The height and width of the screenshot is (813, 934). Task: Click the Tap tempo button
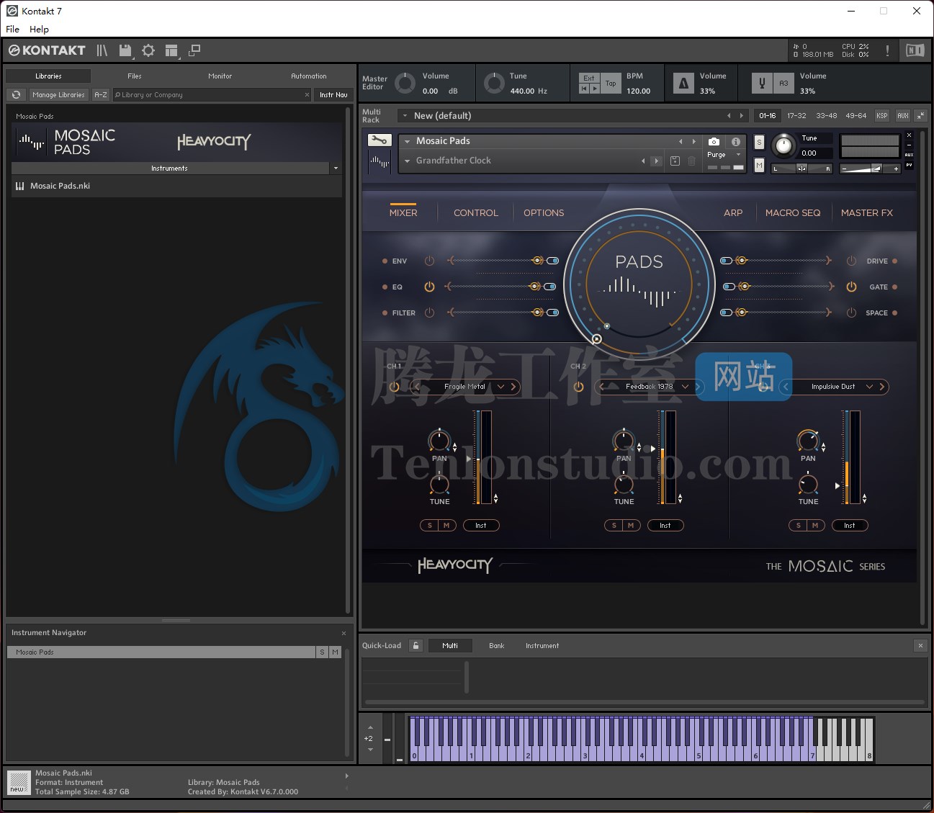(x=611, y=84)
